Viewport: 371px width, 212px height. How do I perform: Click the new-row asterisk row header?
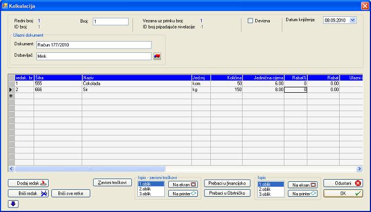pos(11,96)
